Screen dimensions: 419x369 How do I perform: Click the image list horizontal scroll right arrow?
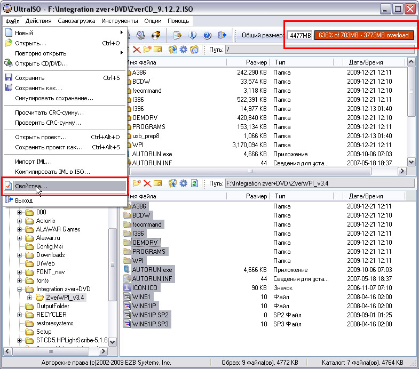coord(402,171)
